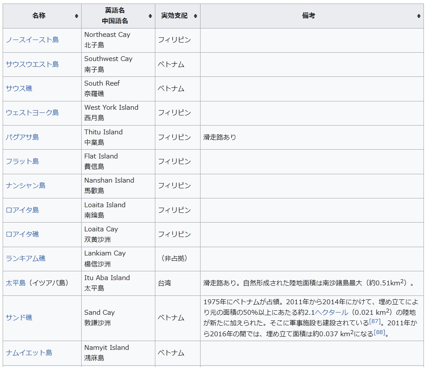Sort table by 備考 column arrows
This screenshot has height=367, width=427.
pyautogui.click(x=419, y=16)
